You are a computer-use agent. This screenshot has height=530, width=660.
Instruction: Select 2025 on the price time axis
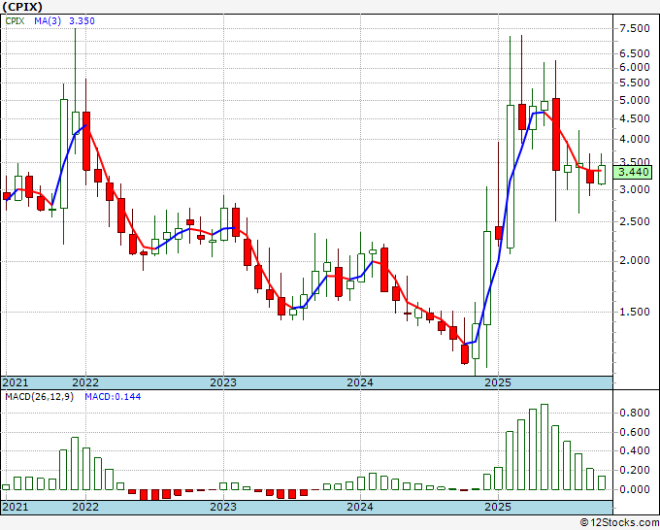(x=497, y=382)
